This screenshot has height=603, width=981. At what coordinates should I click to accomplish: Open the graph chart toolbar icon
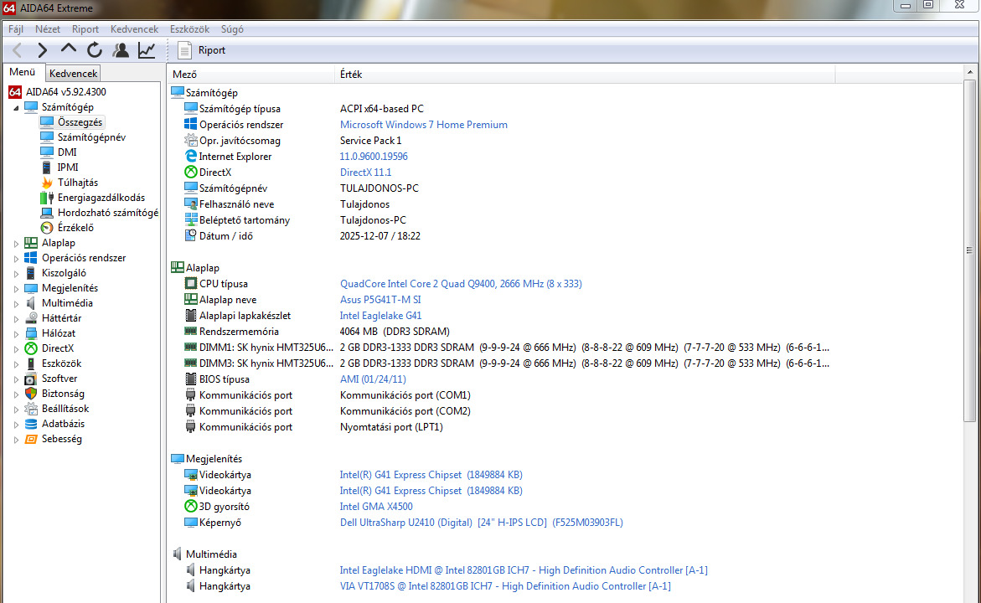pos(147,50)
